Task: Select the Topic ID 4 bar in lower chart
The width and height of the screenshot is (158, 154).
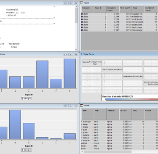Action: pos(29,131)
